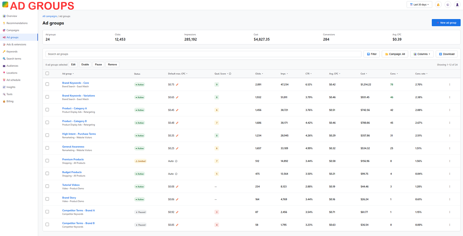The height and width of the screenshot is (236, 463).
Task: Open more options for Competitor Terms - Brand B
Action: 450,225
